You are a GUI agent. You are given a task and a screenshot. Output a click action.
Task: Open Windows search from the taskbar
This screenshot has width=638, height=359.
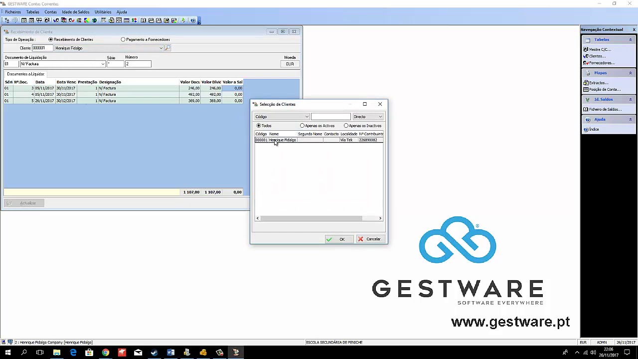[24, 353]
